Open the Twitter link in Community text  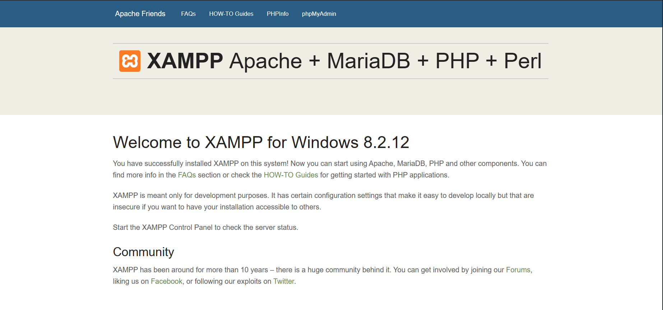pos(284,281)
